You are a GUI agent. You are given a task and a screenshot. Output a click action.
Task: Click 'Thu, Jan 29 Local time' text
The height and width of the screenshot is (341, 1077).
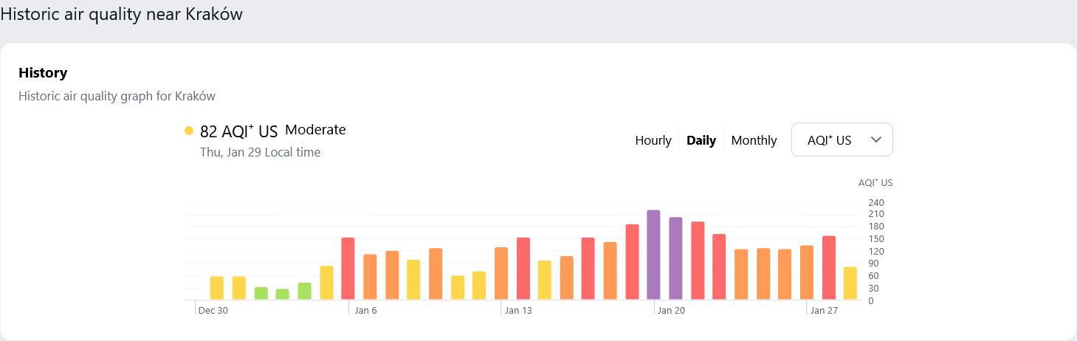coord(260,152)
